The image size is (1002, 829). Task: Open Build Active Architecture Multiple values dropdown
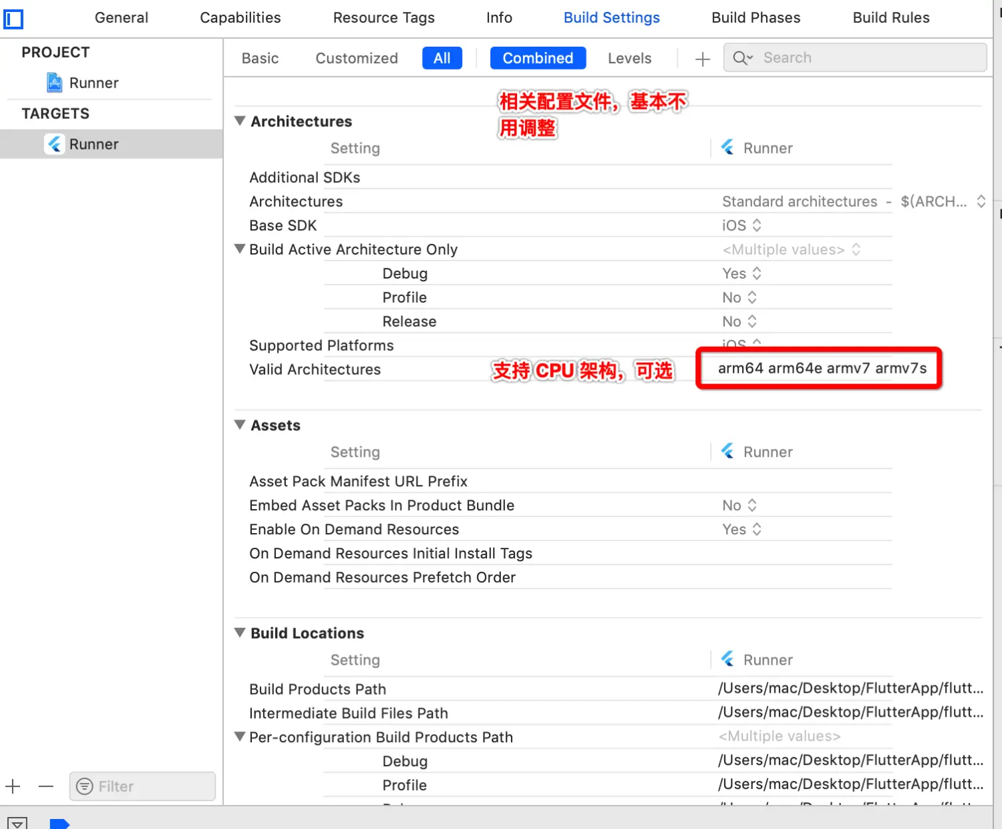(x=792, y=249)
